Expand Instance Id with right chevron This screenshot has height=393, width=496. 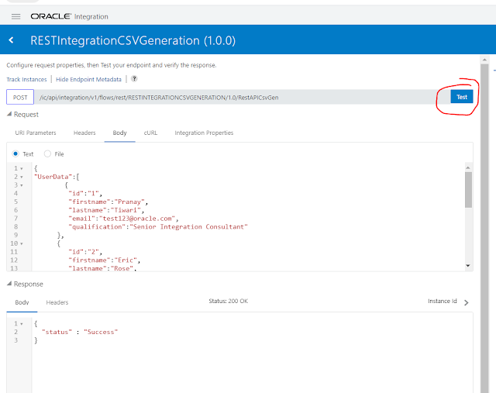pos(467,302)
